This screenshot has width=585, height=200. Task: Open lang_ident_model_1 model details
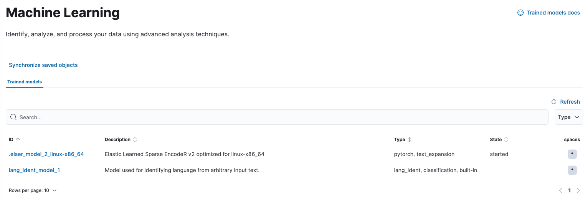point(34,170)
